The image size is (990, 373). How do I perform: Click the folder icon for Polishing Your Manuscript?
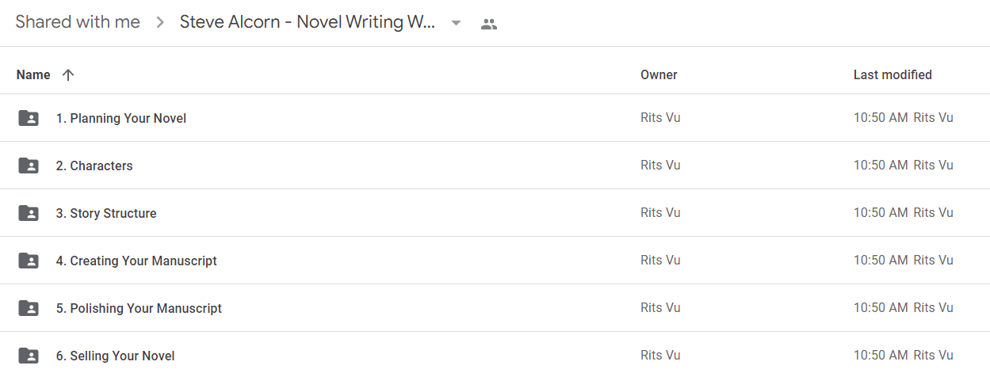click(x=29, y=308)
